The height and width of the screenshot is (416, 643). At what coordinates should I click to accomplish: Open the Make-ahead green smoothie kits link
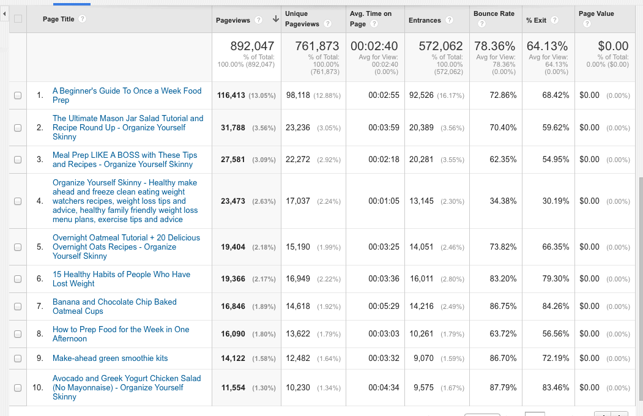pos(110,358)
